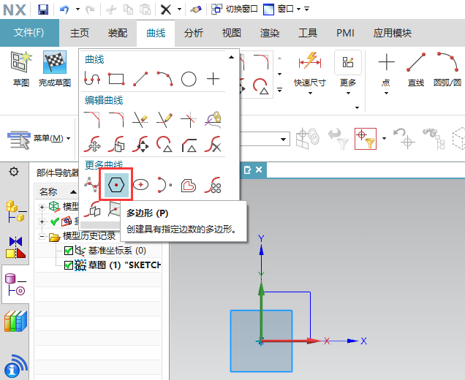Open the Reuse Library books icon
This screenshot has width=465, height=380.
pyautogui.click(x=15, y=321)
